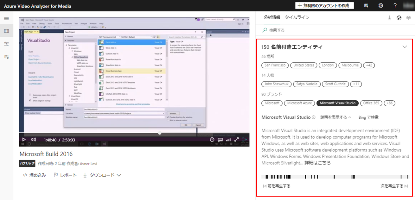Screen dimensions: 415x200
Task: Open the layers view icon in insights panel
Action: pyautogui.click(x=409, y=18)
